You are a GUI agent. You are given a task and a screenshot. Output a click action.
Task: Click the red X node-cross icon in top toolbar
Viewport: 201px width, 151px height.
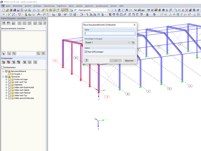pos(187,10)
